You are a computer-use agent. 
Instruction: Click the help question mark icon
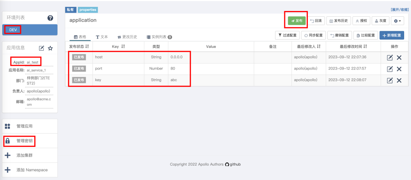(x=50, y=18)
